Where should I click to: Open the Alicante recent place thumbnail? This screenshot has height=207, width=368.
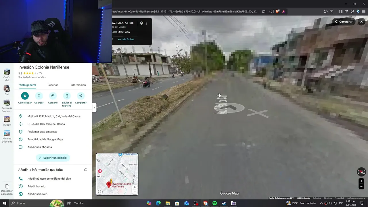pyautogui.click(x=7, y=133)
